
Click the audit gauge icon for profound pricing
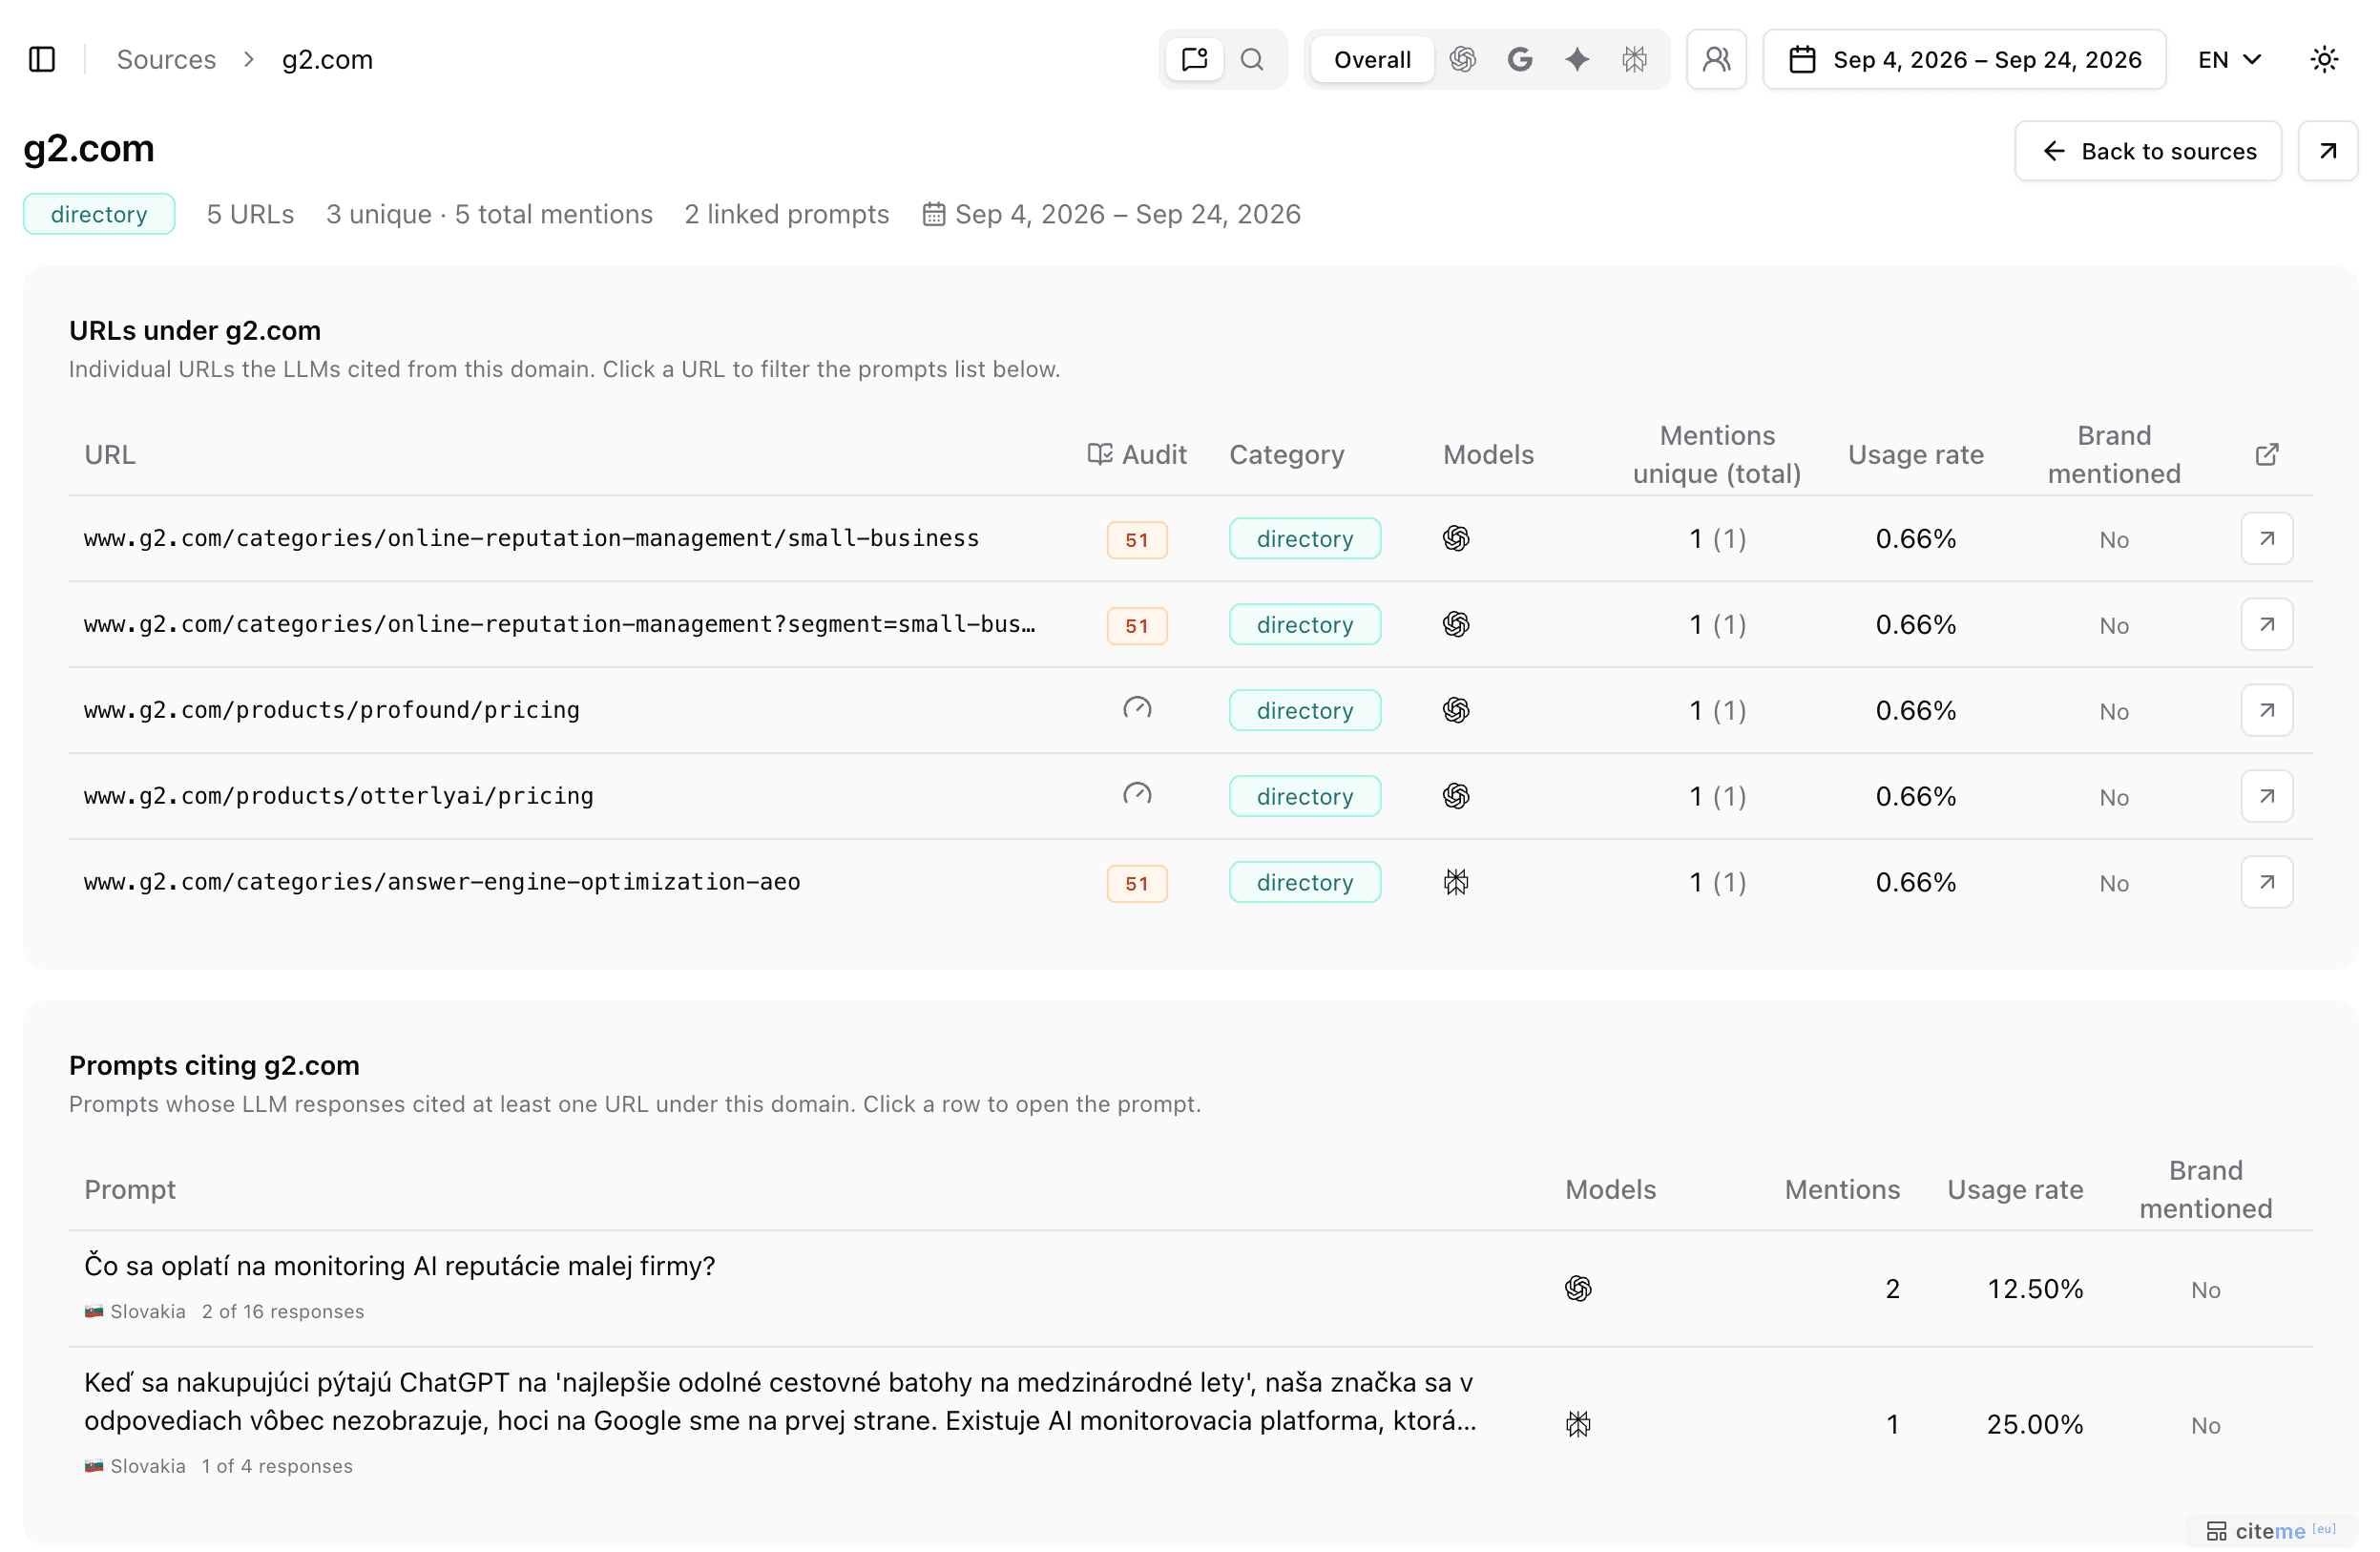1137,709
